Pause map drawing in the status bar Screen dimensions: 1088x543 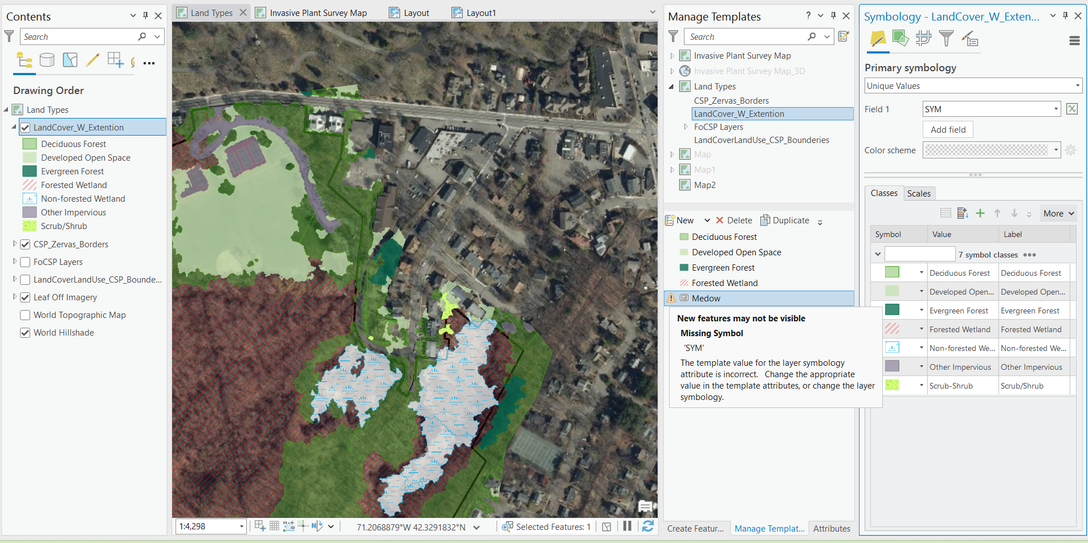point(627,526)
